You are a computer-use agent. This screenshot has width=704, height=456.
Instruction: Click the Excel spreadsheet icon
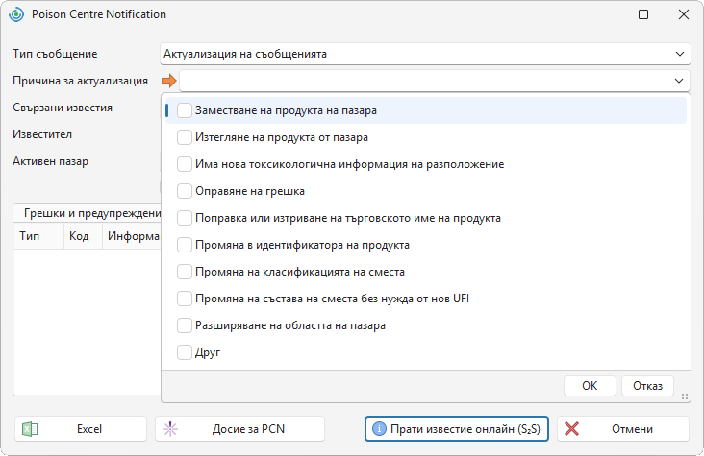coord(30,429)
